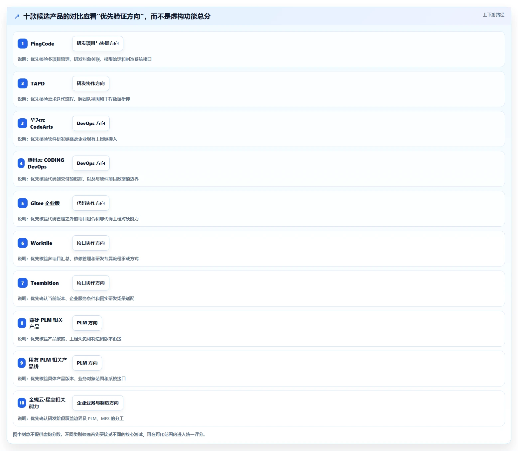This screenshot has width=518, height=451.
Task: Click the Gitee 企业版 product name
Action: coord(45,203)
